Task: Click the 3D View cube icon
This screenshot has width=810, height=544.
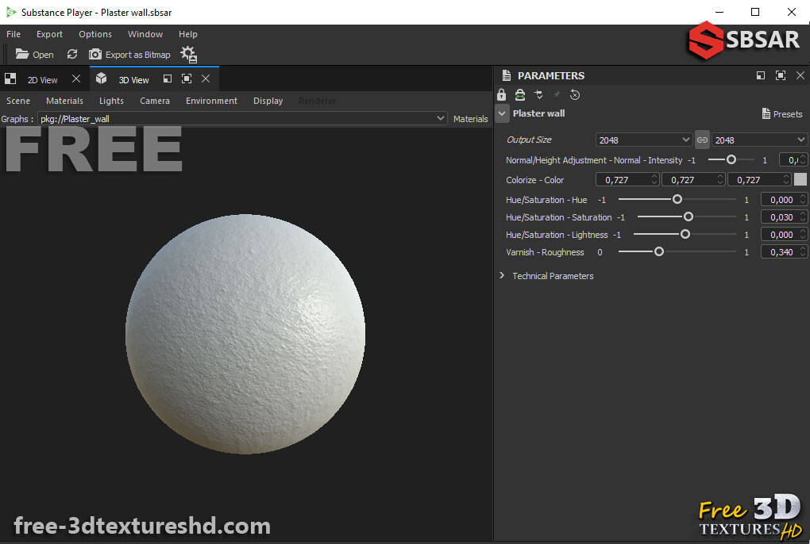Action: (101, 79)
